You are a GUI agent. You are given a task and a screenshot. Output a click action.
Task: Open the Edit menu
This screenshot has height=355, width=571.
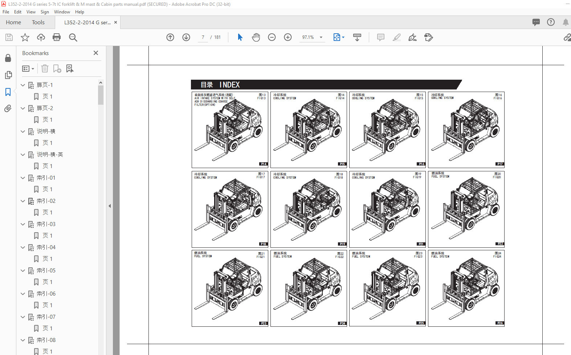tap(18, 12)
